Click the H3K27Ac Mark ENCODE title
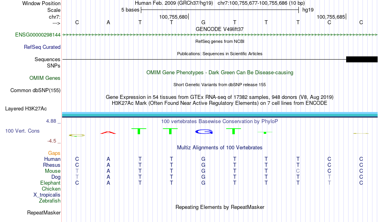 coord(220,103)
